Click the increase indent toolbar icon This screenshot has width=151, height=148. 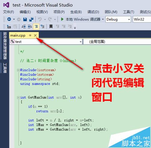click(x=30, y=27)
